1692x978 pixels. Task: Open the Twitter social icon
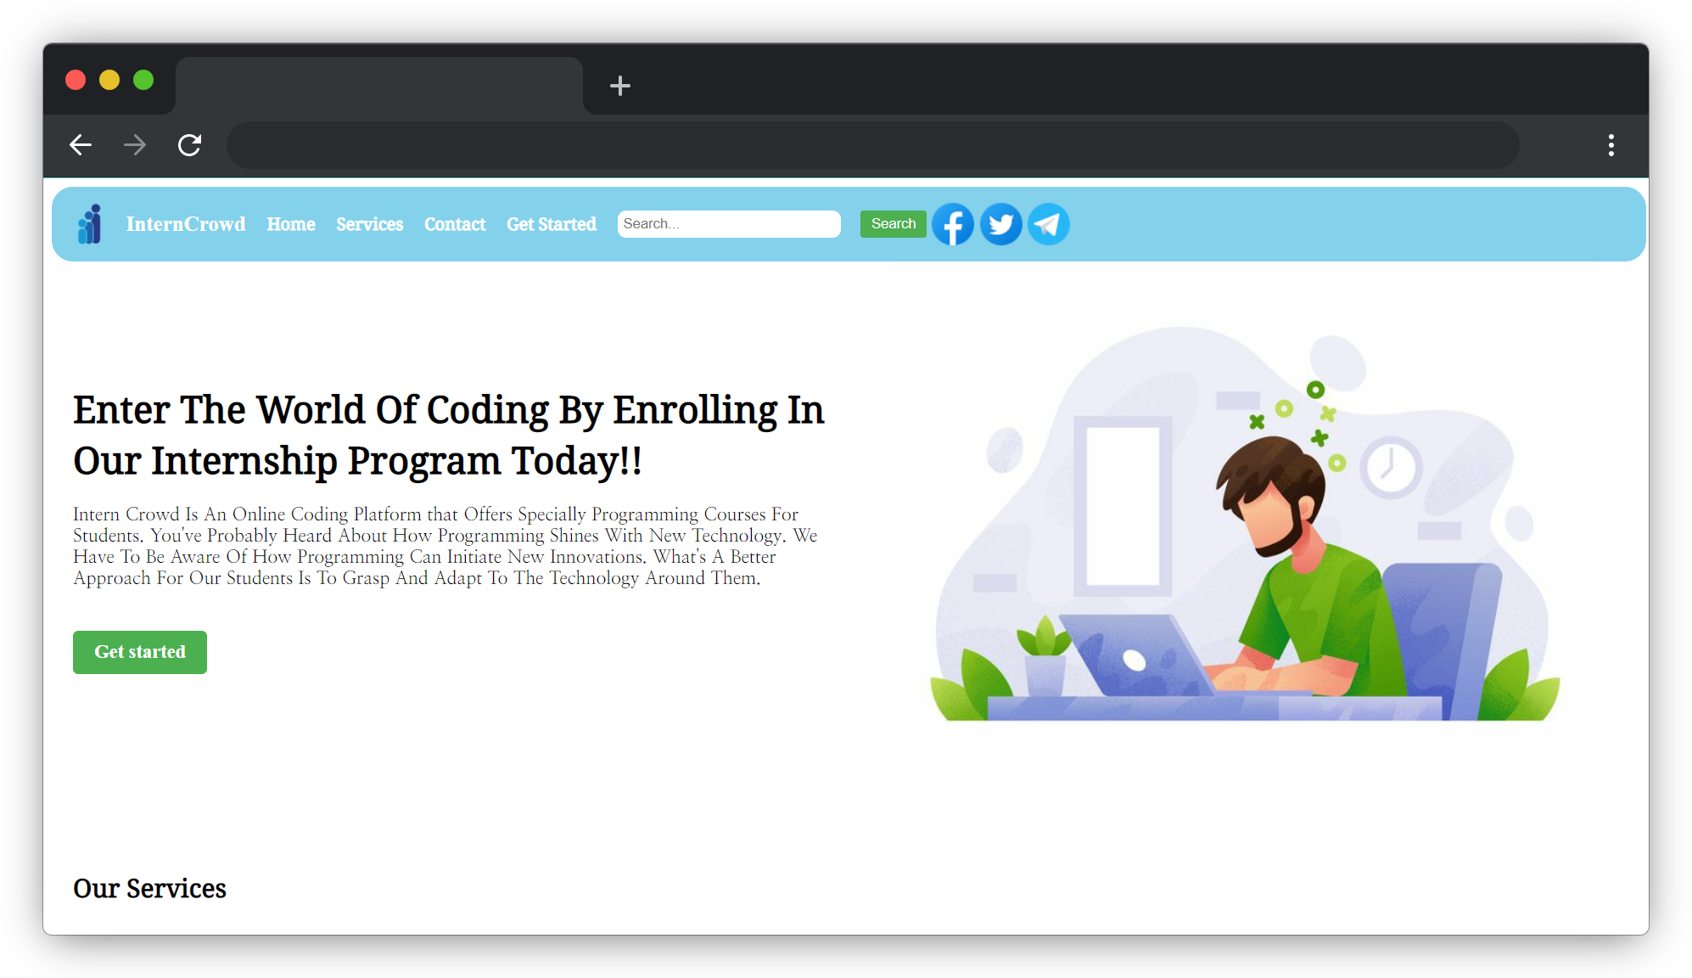click(1000, 224)
